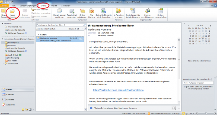This screenshot has width=217, height=115.
Task: Collapse the vorname.nachname@fernuni-hagen account tree
Action: pyautogui.click(x=2, y=39)
